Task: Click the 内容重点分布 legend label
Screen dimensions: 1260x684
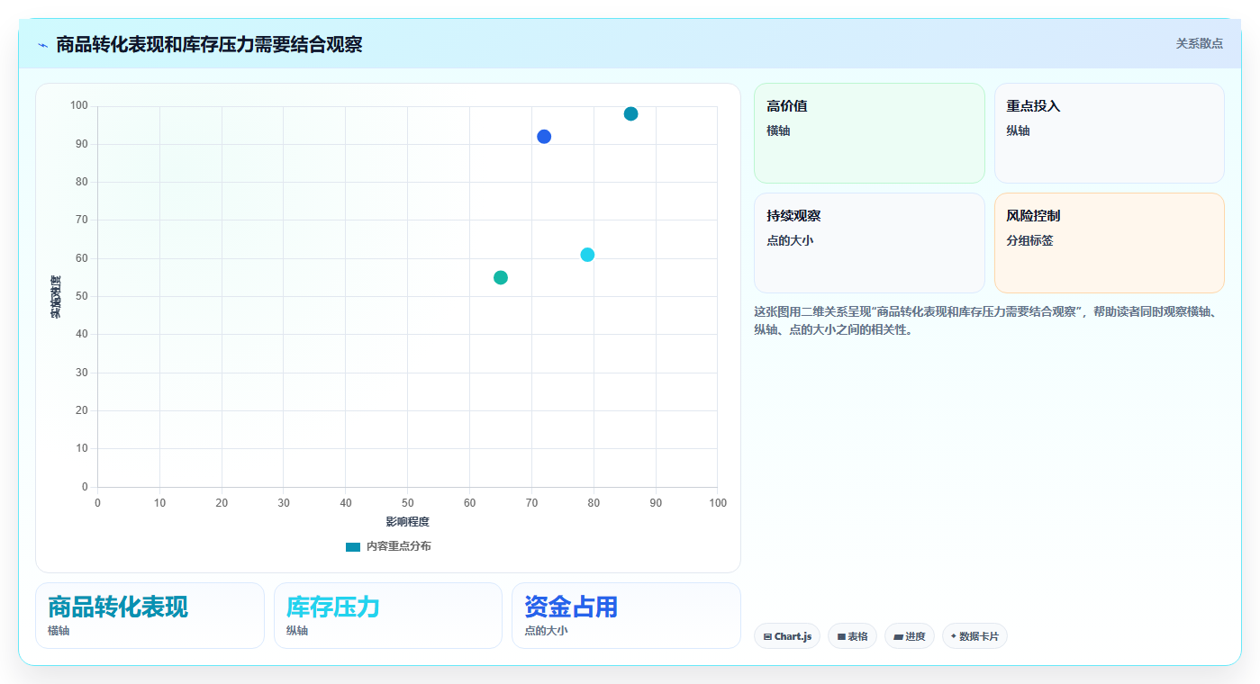Action: [398, 546]
